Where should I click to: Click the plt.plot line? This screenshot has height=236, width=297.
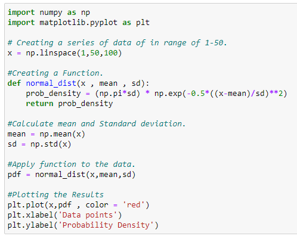tap(79, 205)
